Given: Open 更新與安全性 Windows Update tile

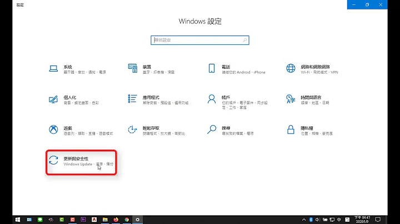Looking at the screenshot, I should click(x=81, y=162).
